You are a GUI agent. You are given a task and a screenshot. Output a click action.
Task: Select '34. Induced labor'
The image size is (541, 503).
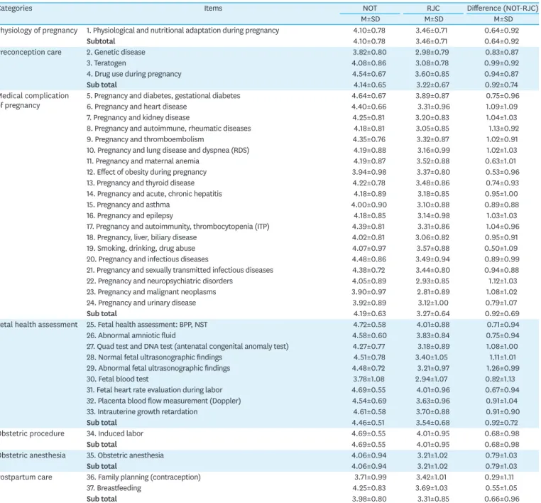tap(115, 433)
